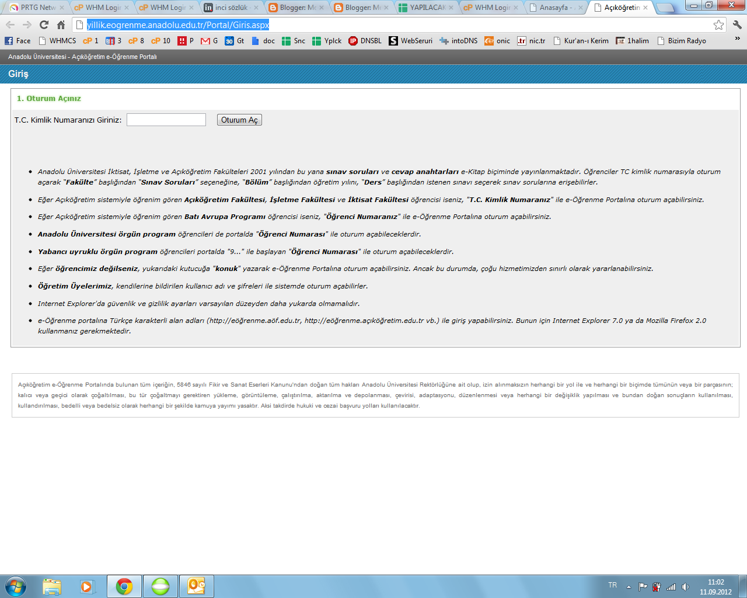Open the browser home page icon
747x598 pixels.
pos(61,25)
